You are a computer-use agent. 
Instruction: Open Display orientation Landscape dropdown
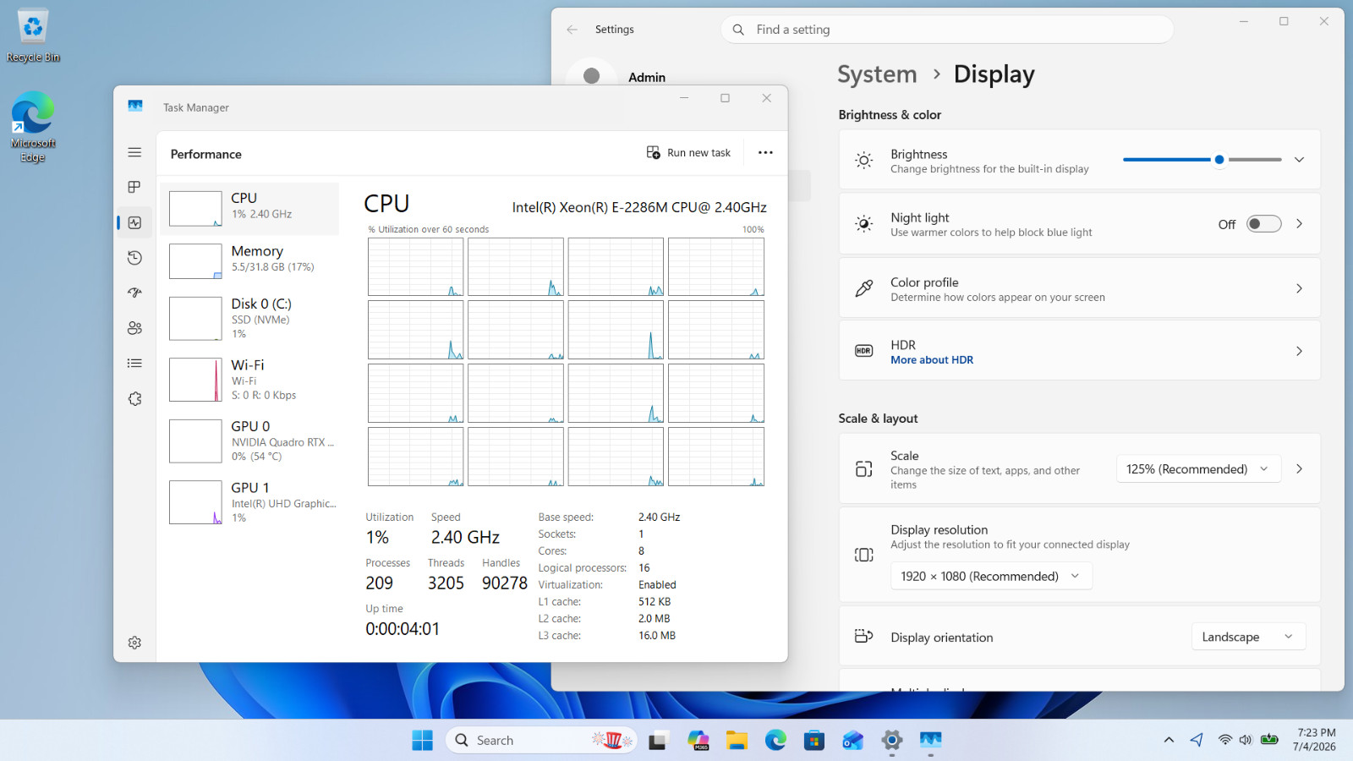coord(1248,637)
